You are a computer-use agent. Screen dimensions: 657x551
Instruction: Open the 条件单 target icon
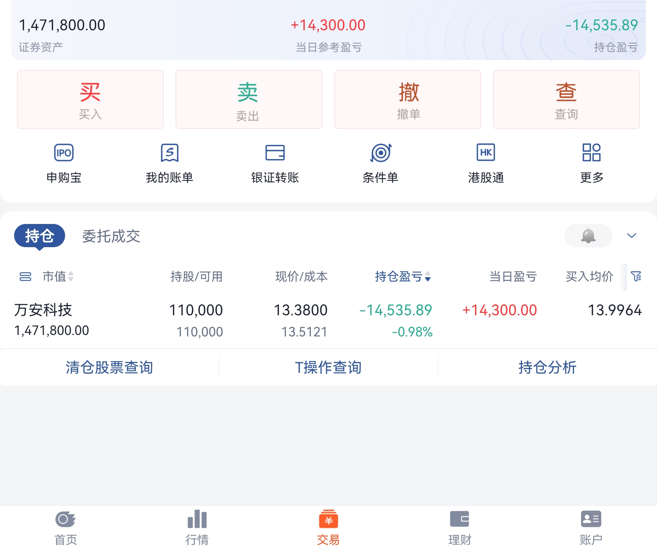380,153
